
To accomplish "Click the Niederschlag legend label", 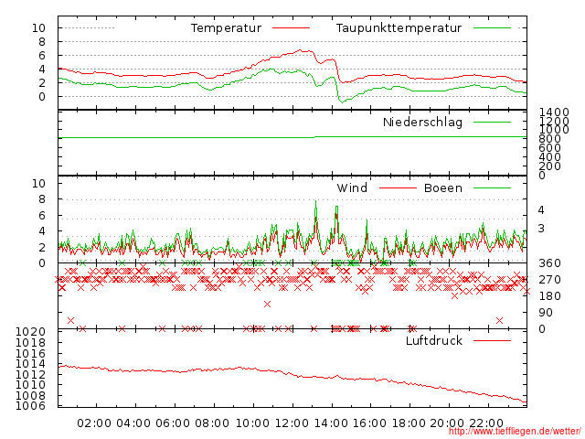I will 422,122.
